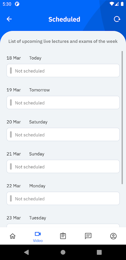Image resolution: width=126 pixels, height=260 pixels.
Task: Select Sunday's Not scheduled entry
Action: (63, 166)
